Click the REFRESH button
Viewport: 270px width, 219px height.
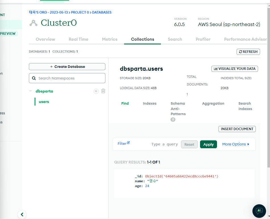[248, 52]
